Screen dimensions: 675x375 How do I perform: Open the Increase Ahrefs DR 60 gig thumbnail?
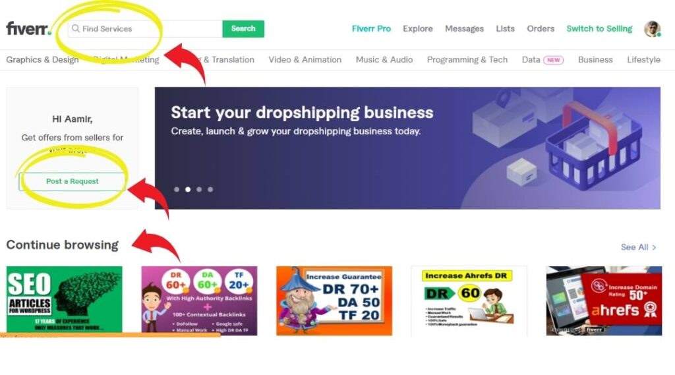click(x=469, y=301)
